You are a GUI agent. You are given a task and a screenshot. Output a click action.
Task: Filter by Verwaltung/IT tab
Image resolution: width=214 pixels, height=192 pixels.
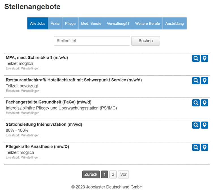pyautogui.click(x=118, y=24)
